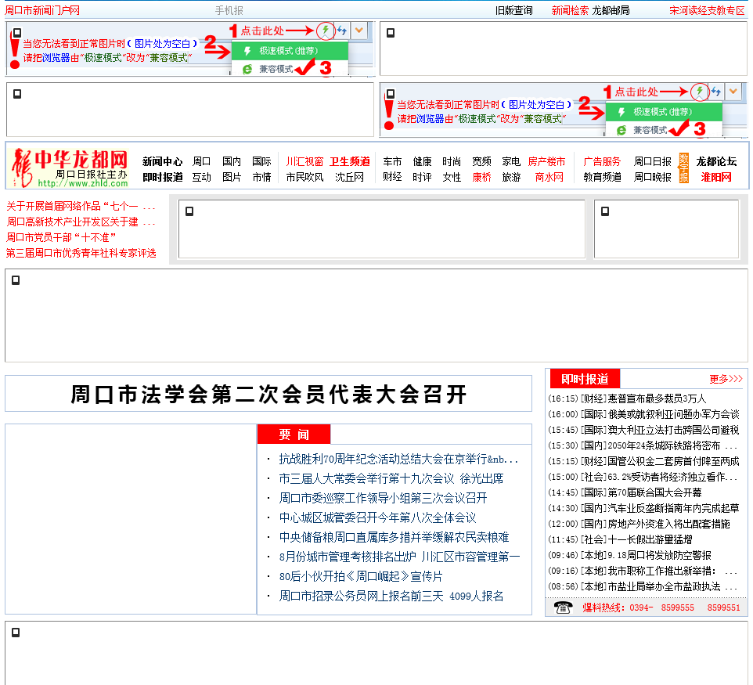This screenshot has height=685, width=753.
Task: Click the 中华龙都网 site logo
Action: click(x=70, y=168)
